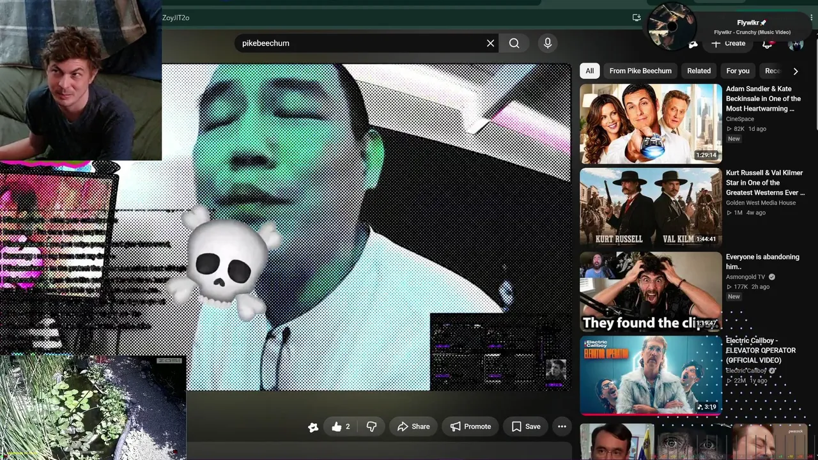The height and width of the screenshot is (460, 818).
Task: Click the New badge under CineSpace
Action: point(734,139)
